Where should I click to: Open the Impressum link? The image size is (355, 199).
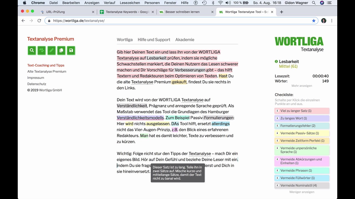[35, 78]
